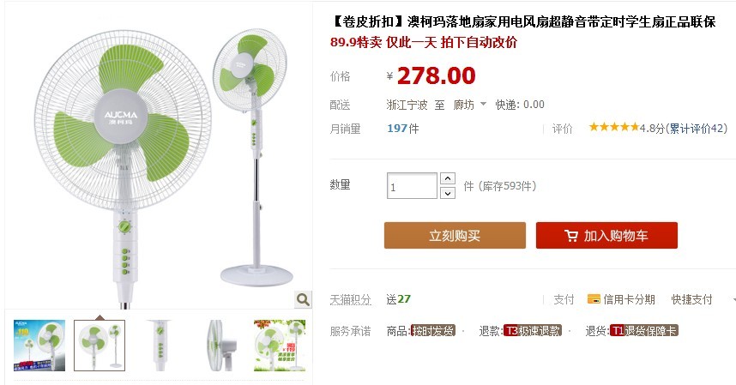Click the 立刻购买 buy now button

[455, 236]
